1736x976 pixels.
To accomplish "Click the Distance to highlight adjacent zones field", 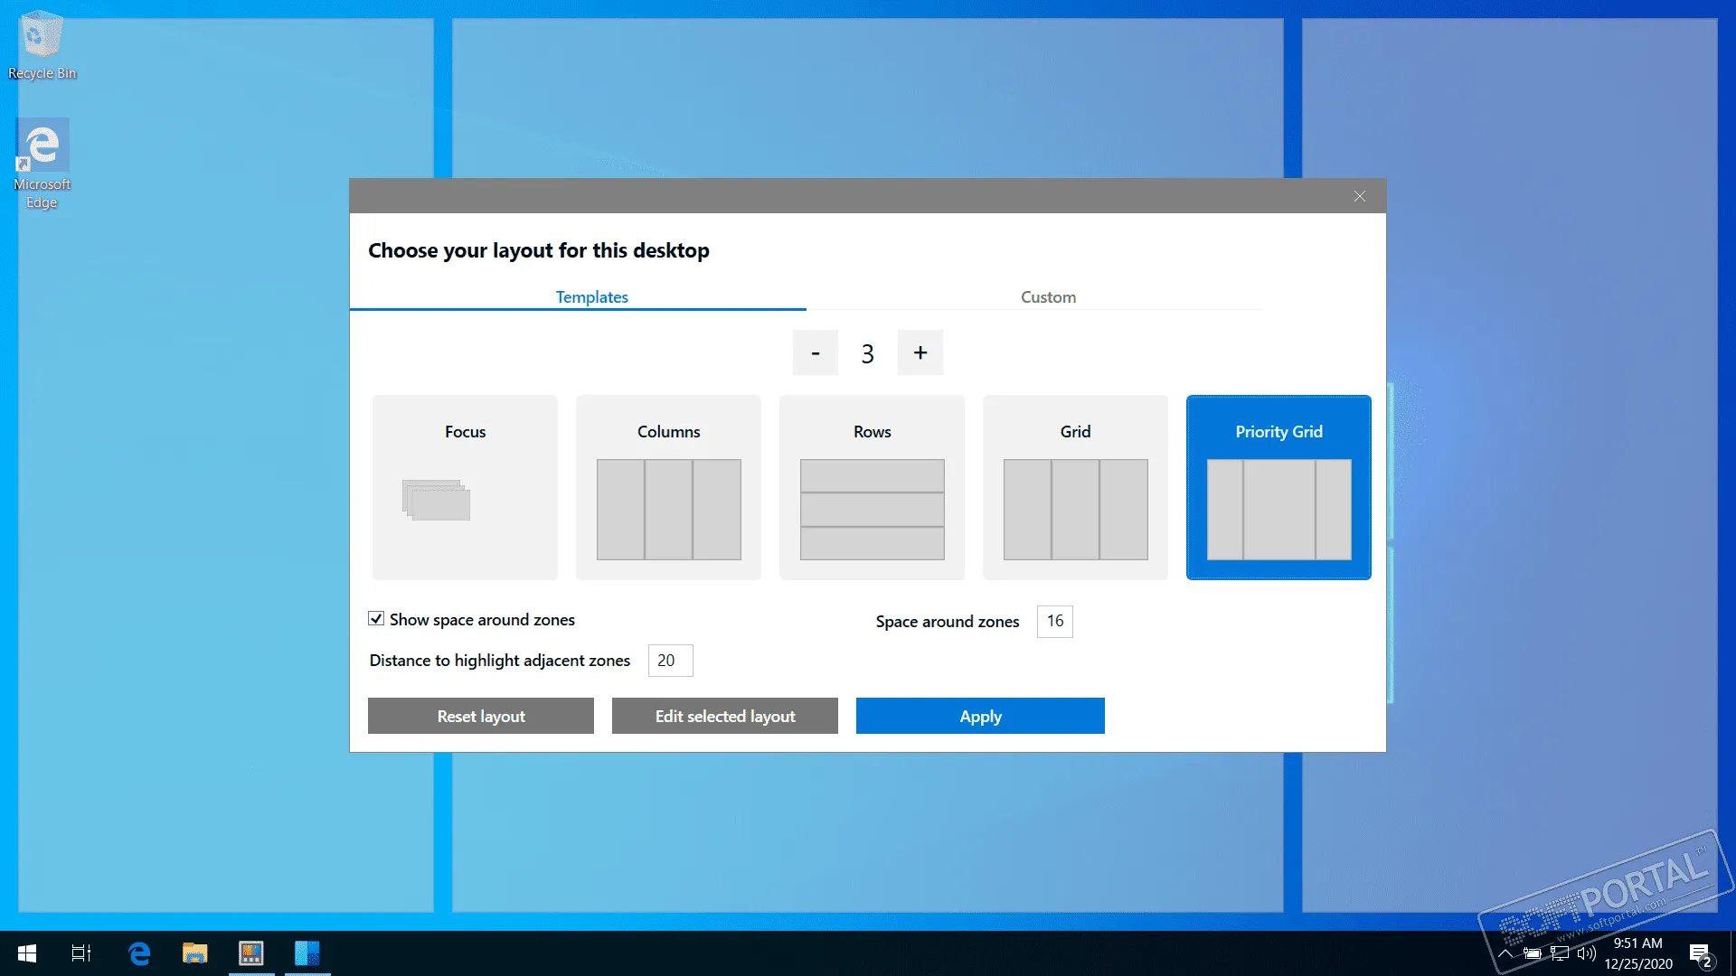I will 670,661.
